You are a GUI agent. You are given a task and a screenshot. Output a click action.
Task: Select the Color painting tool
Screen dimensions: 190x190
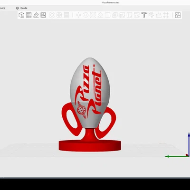[137, 15]
